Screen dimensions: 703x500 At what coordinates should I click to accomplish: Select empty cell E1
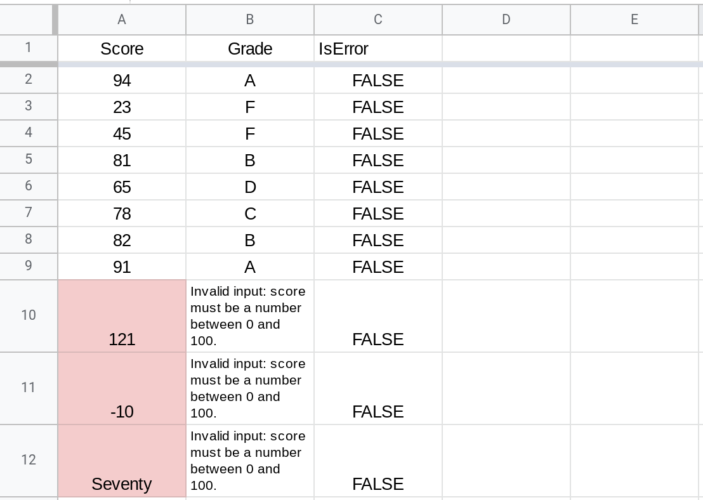coord(634,48)
